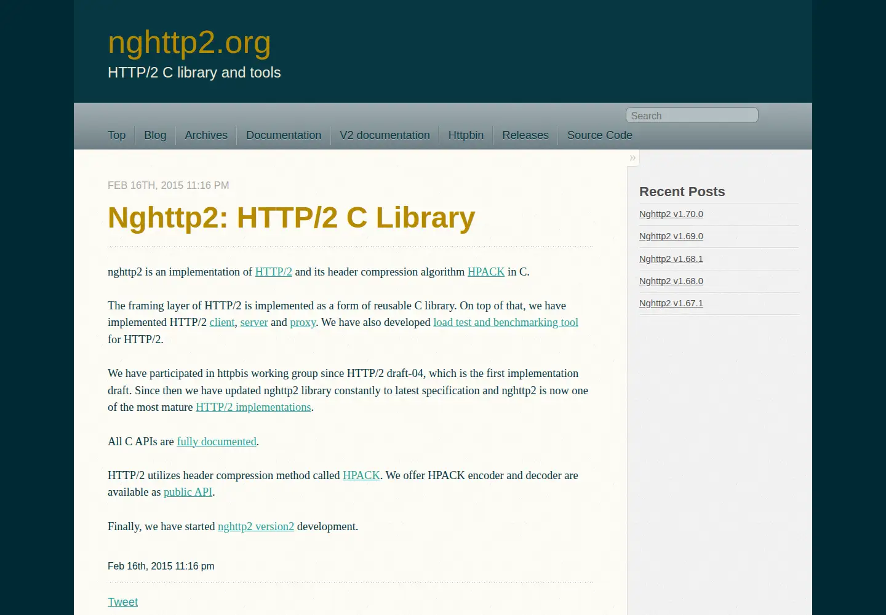Follow the proxy link
This screenshot has height=615, width=886.
[x=303, y=322]
